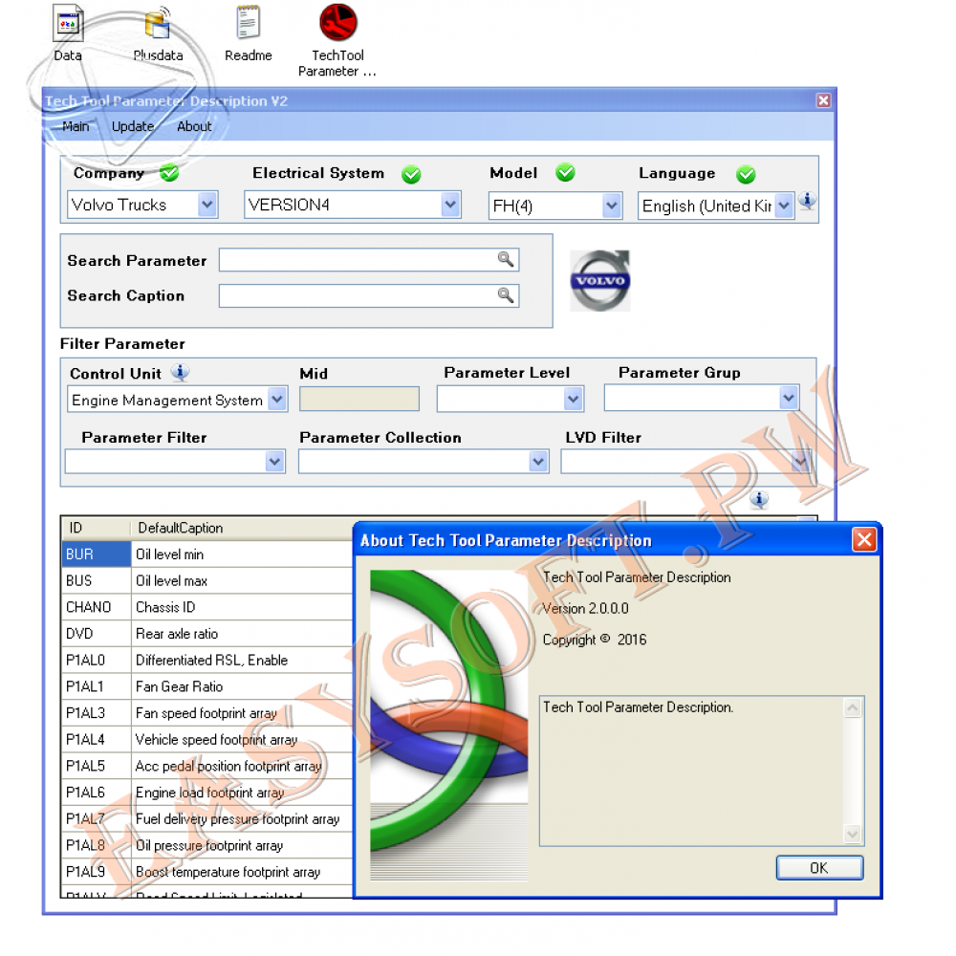Select 'Vehicle speed footprint array' caption cell
This screenshot has width=956, height=956.
click(x=242, y=739)
